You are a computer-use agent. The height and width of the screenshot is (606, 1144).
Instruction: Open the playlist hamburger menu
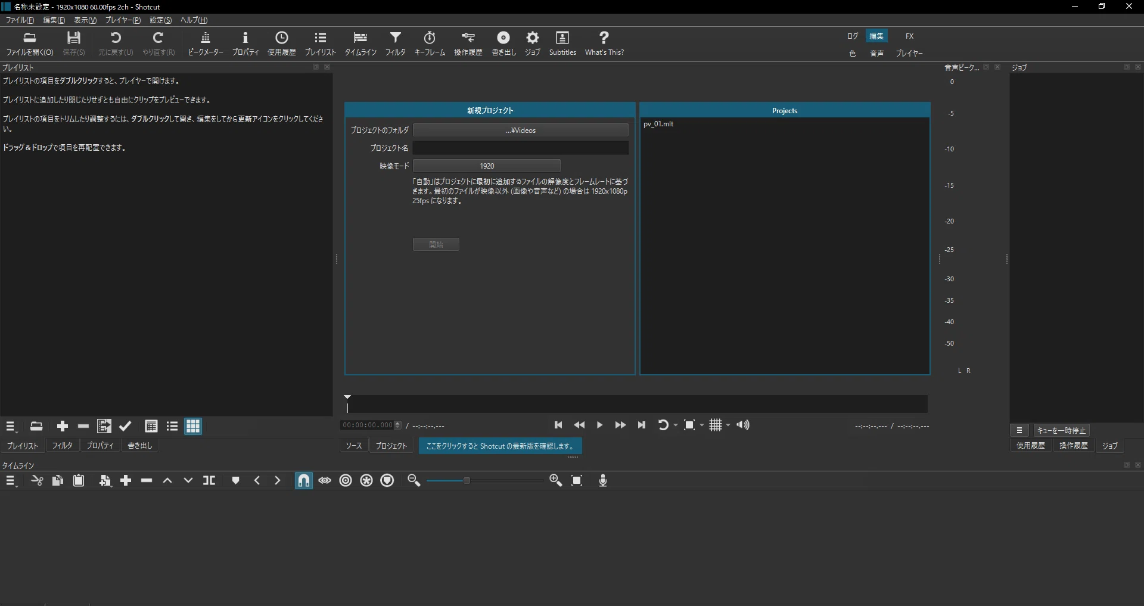point(11,426)
